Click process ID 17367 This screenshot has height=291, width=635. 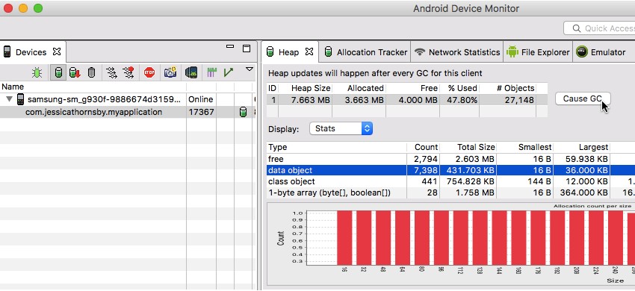pos(201,112)
